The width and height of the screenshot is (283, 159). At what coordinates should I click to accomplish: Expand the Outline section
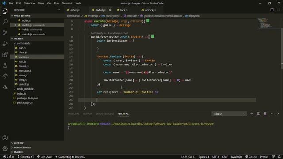37,143
